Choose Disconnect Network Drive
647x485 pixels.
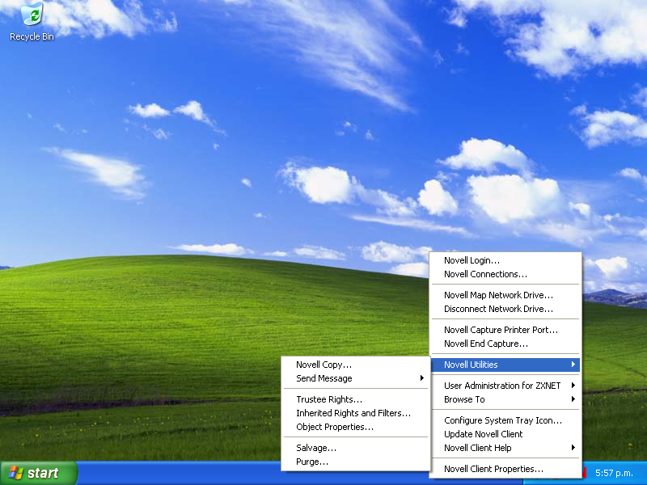(x=505, y=309)
